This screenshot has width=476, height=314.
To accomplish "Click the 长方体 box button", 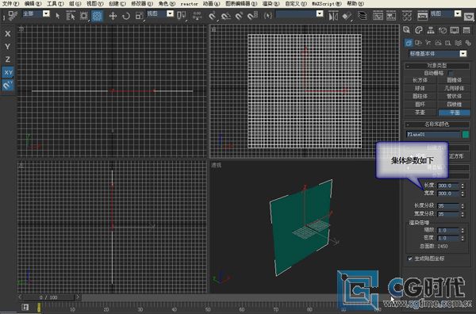I will click(420, 80).
